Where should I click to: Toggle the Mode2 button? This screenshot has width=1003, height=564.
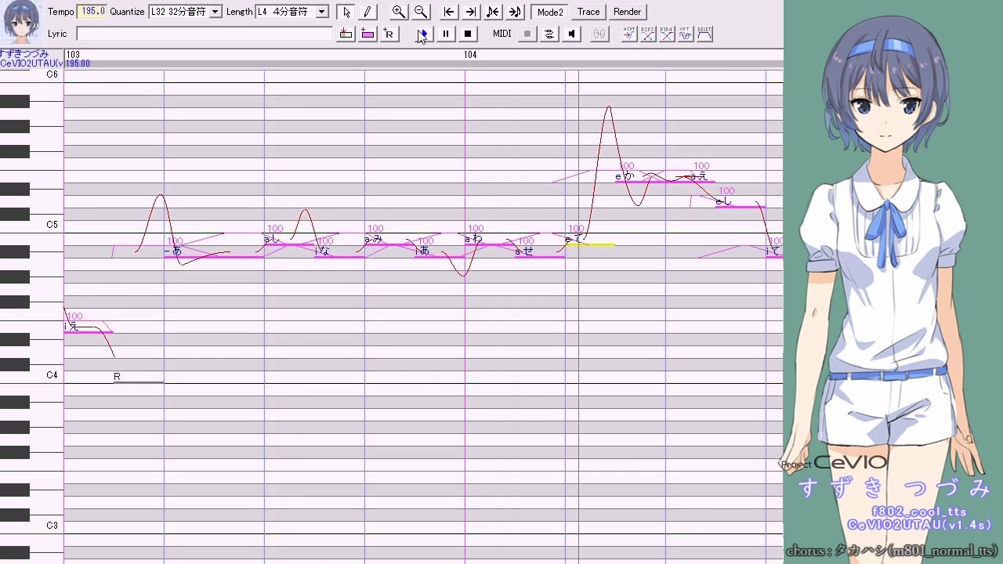click(550, 12)
